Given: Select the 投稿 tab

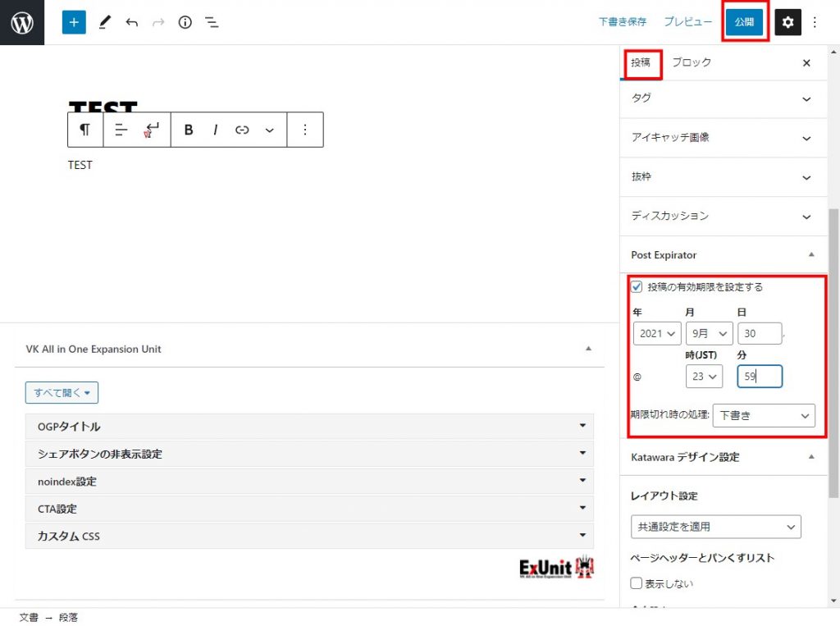Looking at the screenshot, I should 641,62.
